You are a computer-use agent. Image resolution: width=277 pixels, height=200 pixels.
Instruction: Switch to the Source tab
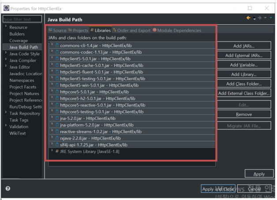point(57,30)
